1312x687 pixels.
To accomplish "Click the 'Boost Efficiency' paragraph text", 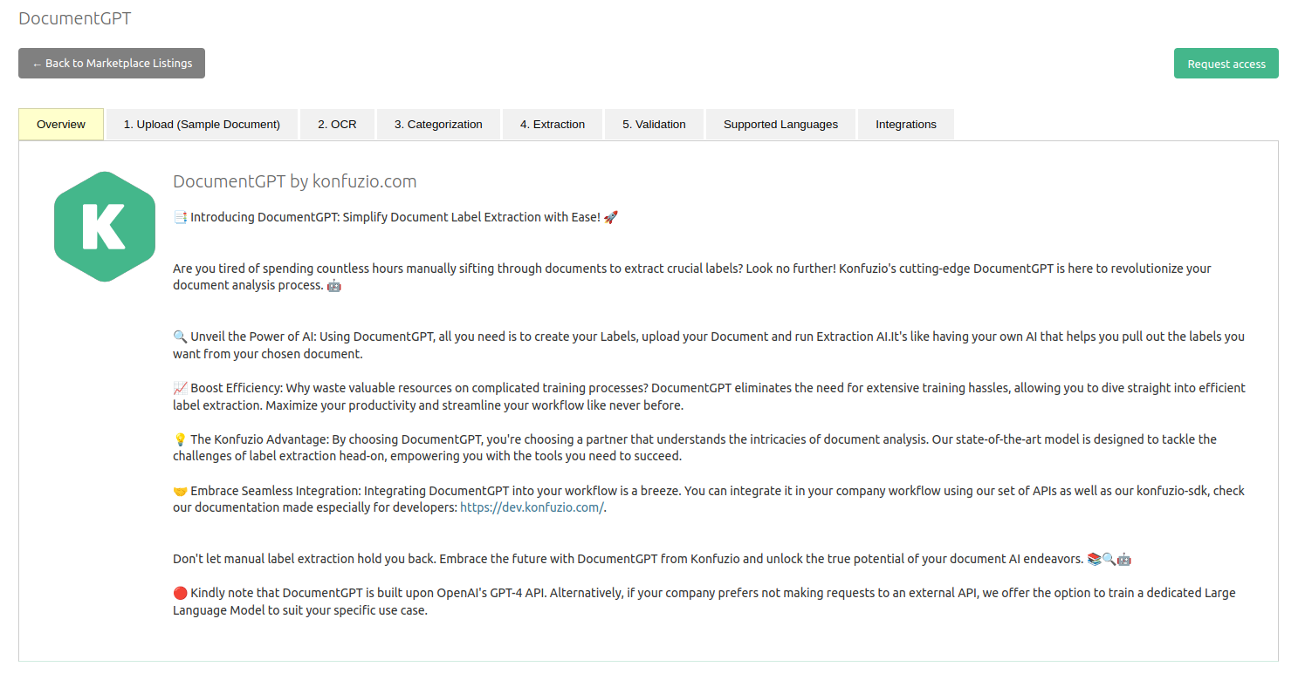I will point(709,397).
